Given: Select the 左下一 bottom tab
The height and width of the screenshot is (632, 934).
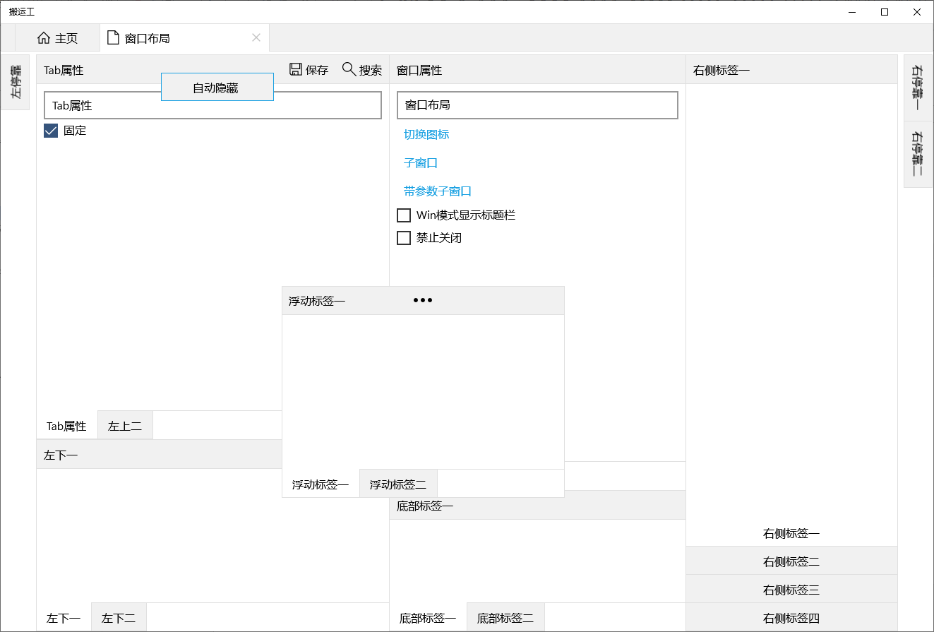Looking at the screenshot, I should 64,618.
